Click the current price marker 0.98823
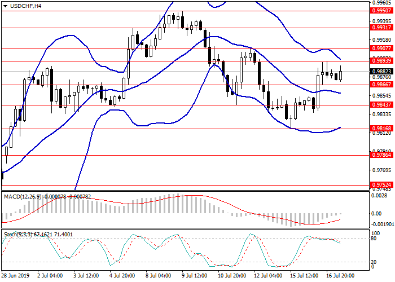The height and width of the screenshot is (282, 395). [x=379, y=71]
